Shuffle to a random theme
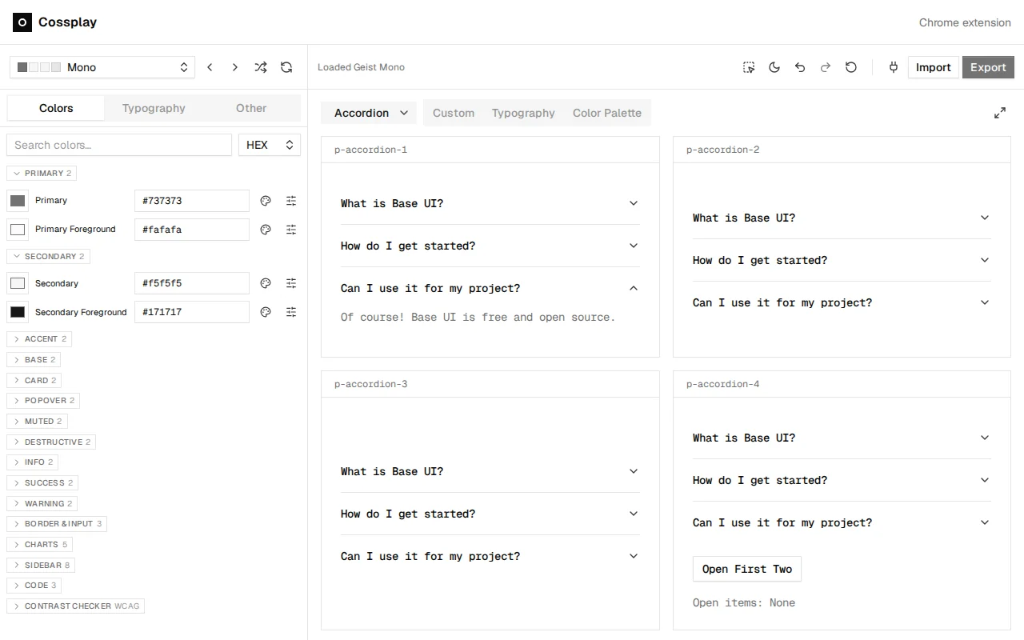This screenshot has height=640, width=1024. pos(261,67)
